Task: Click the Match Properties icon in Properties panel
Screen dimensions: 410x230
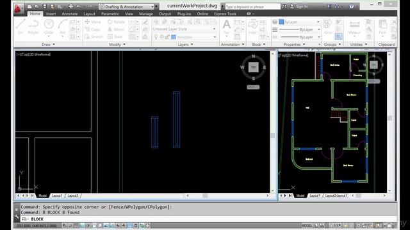Action: (275, 22)
